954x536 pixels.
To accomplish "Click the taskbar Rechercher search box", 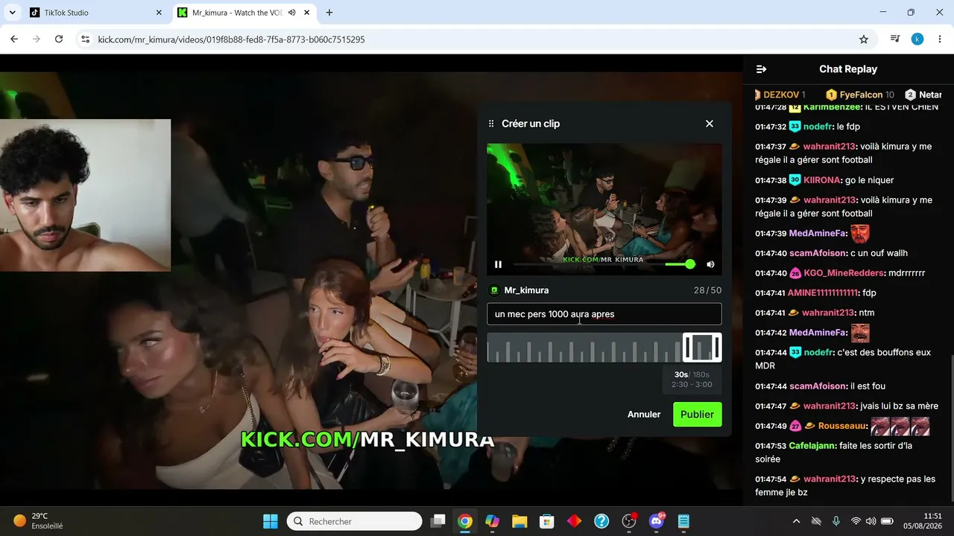I will [355, 521].
